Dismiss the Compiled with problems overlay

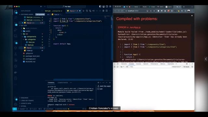[192, 16]
